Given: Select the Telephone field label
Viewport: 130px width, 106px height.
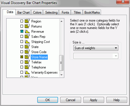Looking at the screenshot, I should pos(39,67).
